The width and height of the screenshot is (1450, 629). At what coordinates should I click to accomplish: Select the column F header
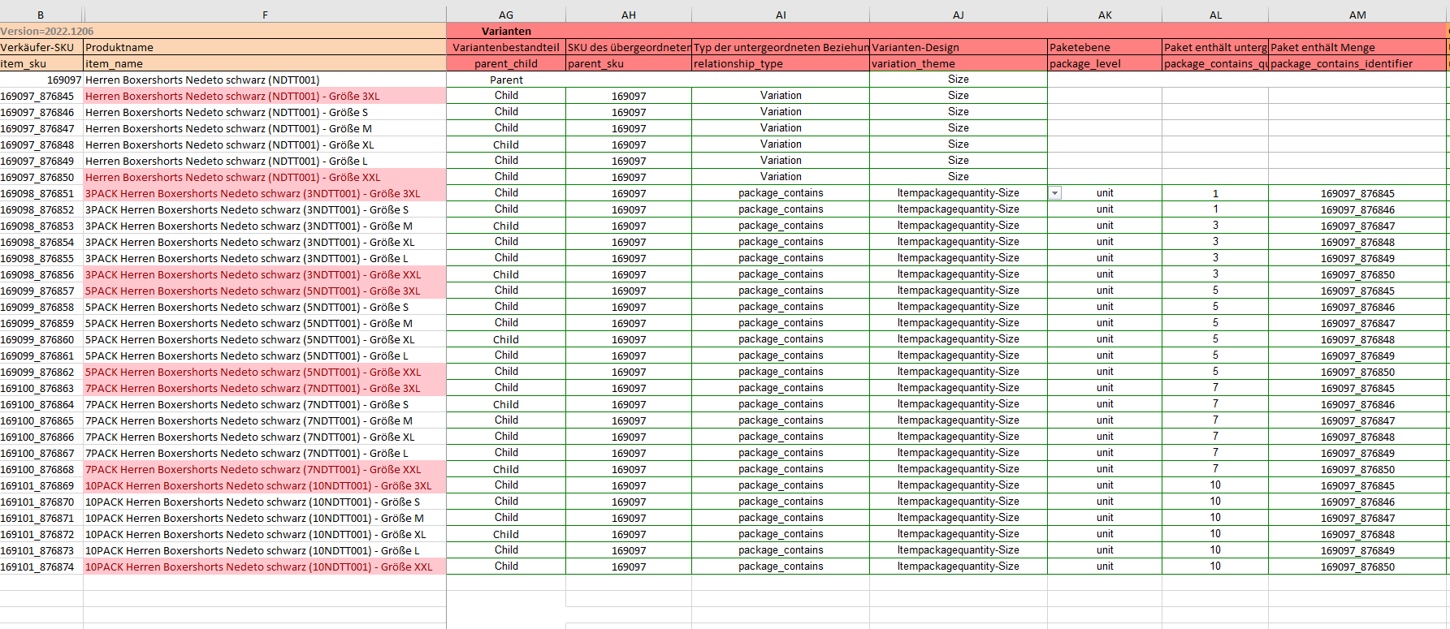tap(265, 15)
